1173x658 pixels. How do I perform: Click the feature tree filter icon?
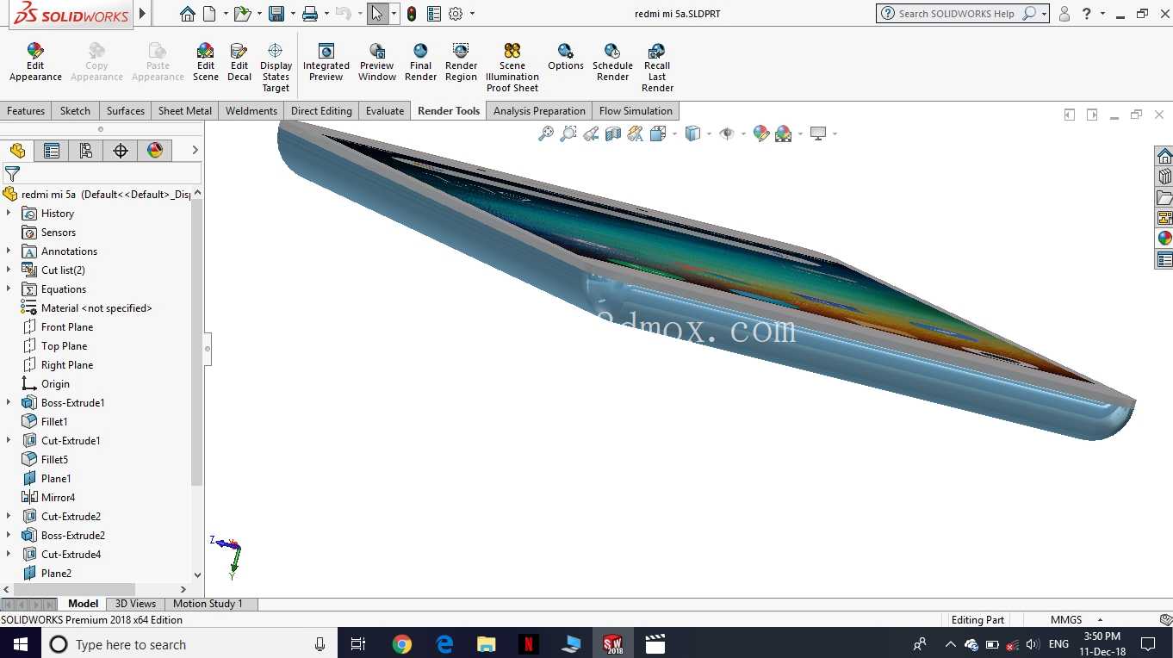(x=12, y=174)
